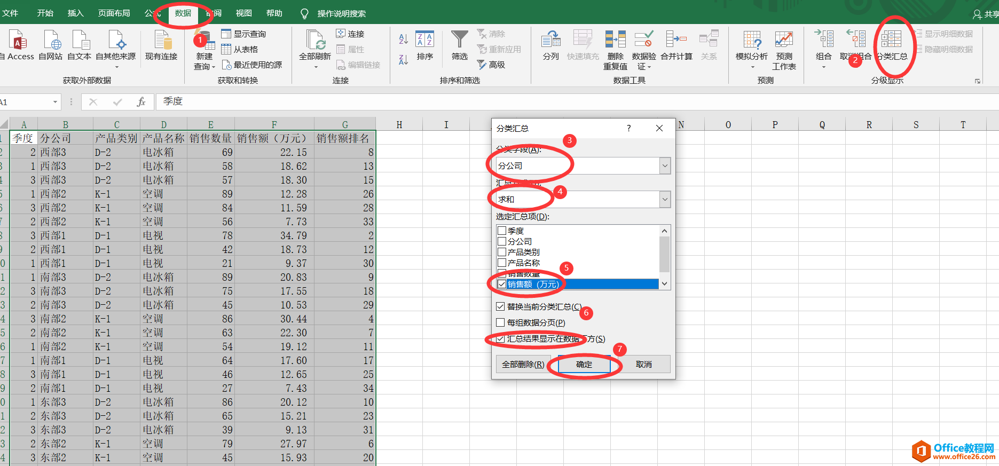Switch to the 数据 ribbon tab

pos(183,13)
